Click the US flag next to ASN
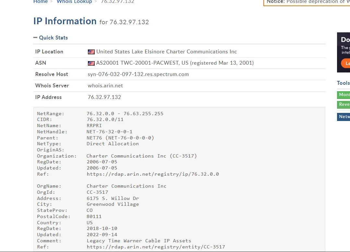350x252 pixels. (91, 63)
